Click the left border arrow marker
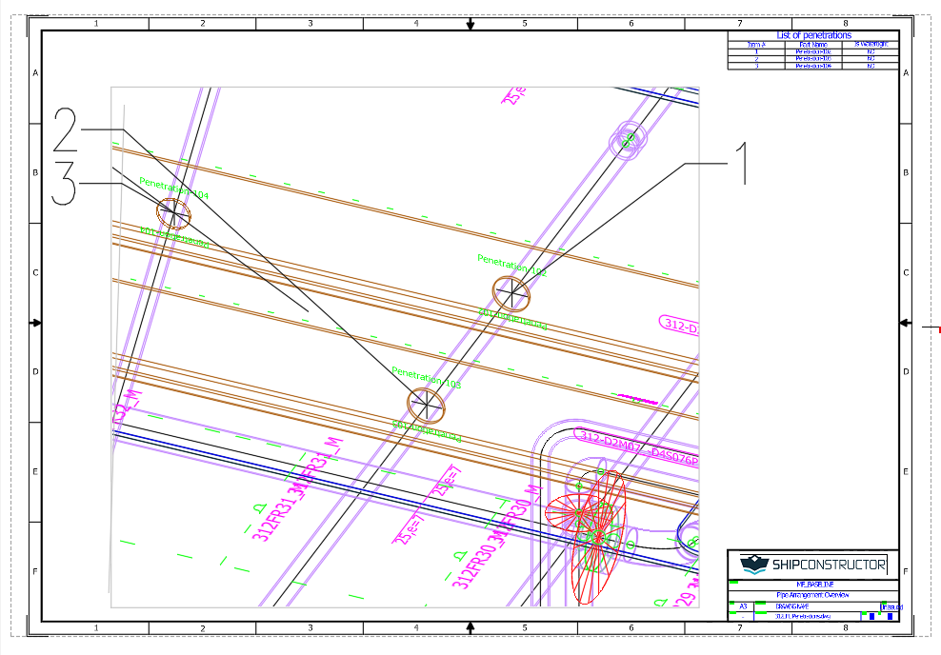This screenshot has height=655, width=941. [x=35, y=323]
